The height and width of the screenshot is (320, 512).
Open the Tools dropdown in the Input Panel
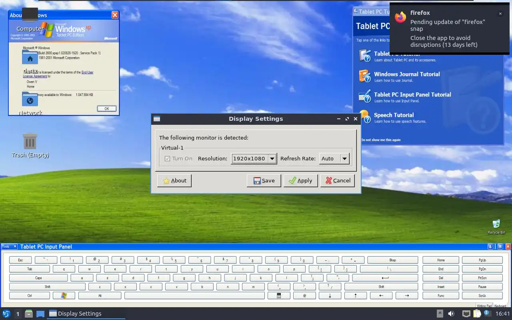tap(10, 247)
